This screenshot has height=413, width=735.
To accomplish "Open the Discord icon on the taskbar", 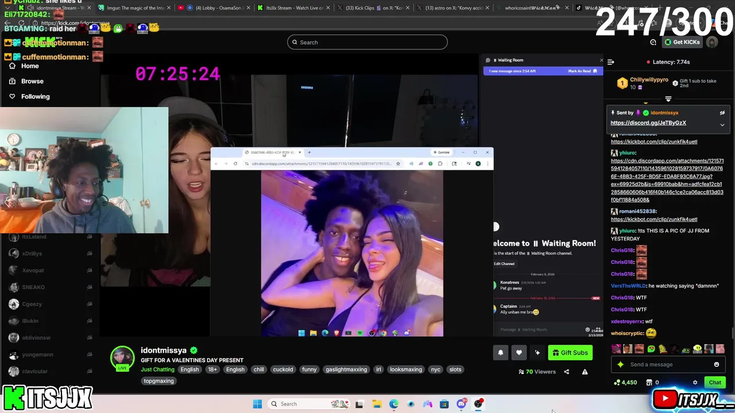I will point(461,404).
